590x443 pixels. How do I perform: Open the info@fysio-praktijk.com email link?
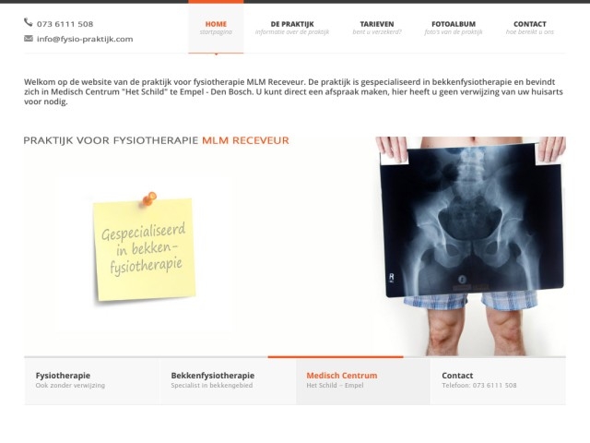(85, 39)
